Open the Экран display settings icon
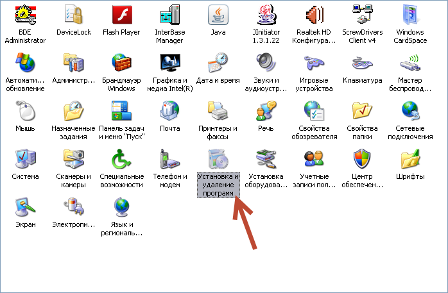Viewport: 448px width, 293px height. [x=26, y=207]
